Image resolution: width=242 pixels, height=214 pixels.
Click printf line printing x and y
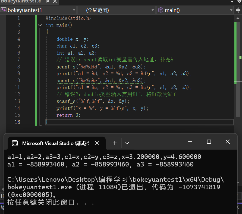102,108
